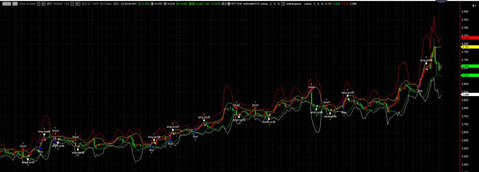Screen dimensions: 479x172
Task: Select white 3,886 price marker on axis
Action: point(470,94)
